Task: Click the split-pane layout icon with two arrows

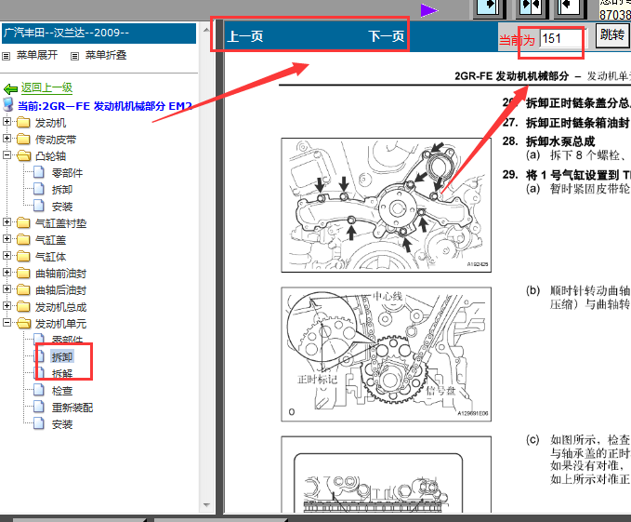Action: tap(531, 8)
